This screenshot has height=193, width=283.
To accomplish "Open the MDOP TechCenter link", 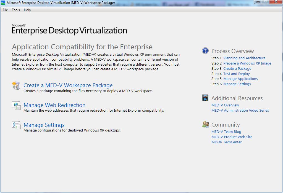I will coord(226,142).
